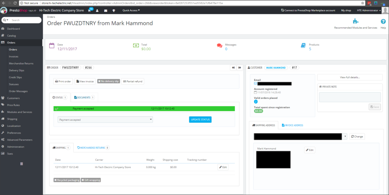Click View invoice button

click(85, 81)
